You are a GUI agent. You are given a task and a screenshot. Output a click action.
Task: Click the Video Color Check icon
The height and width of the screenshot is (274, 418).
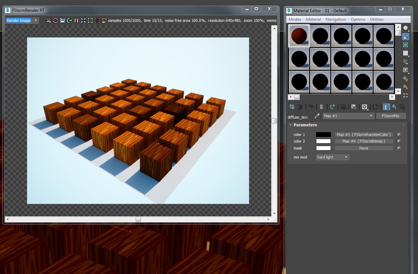(406, 61)
